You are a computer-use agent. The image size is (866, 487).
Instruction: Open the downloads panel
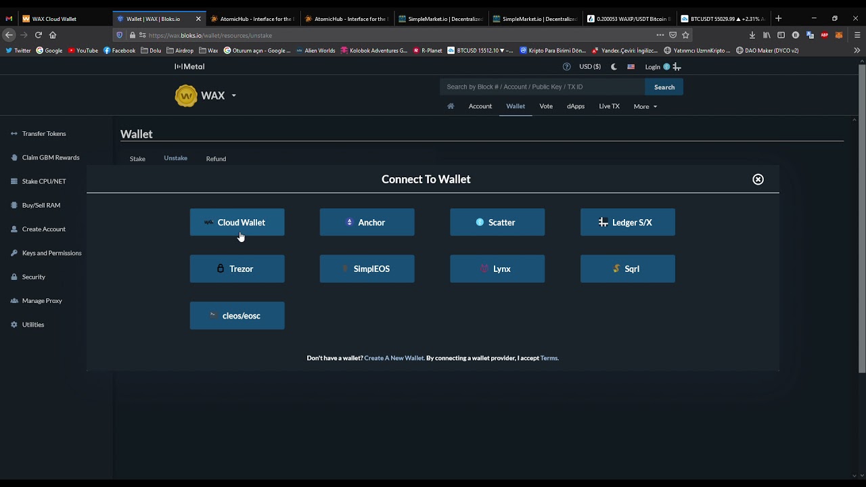pos(752,34)
